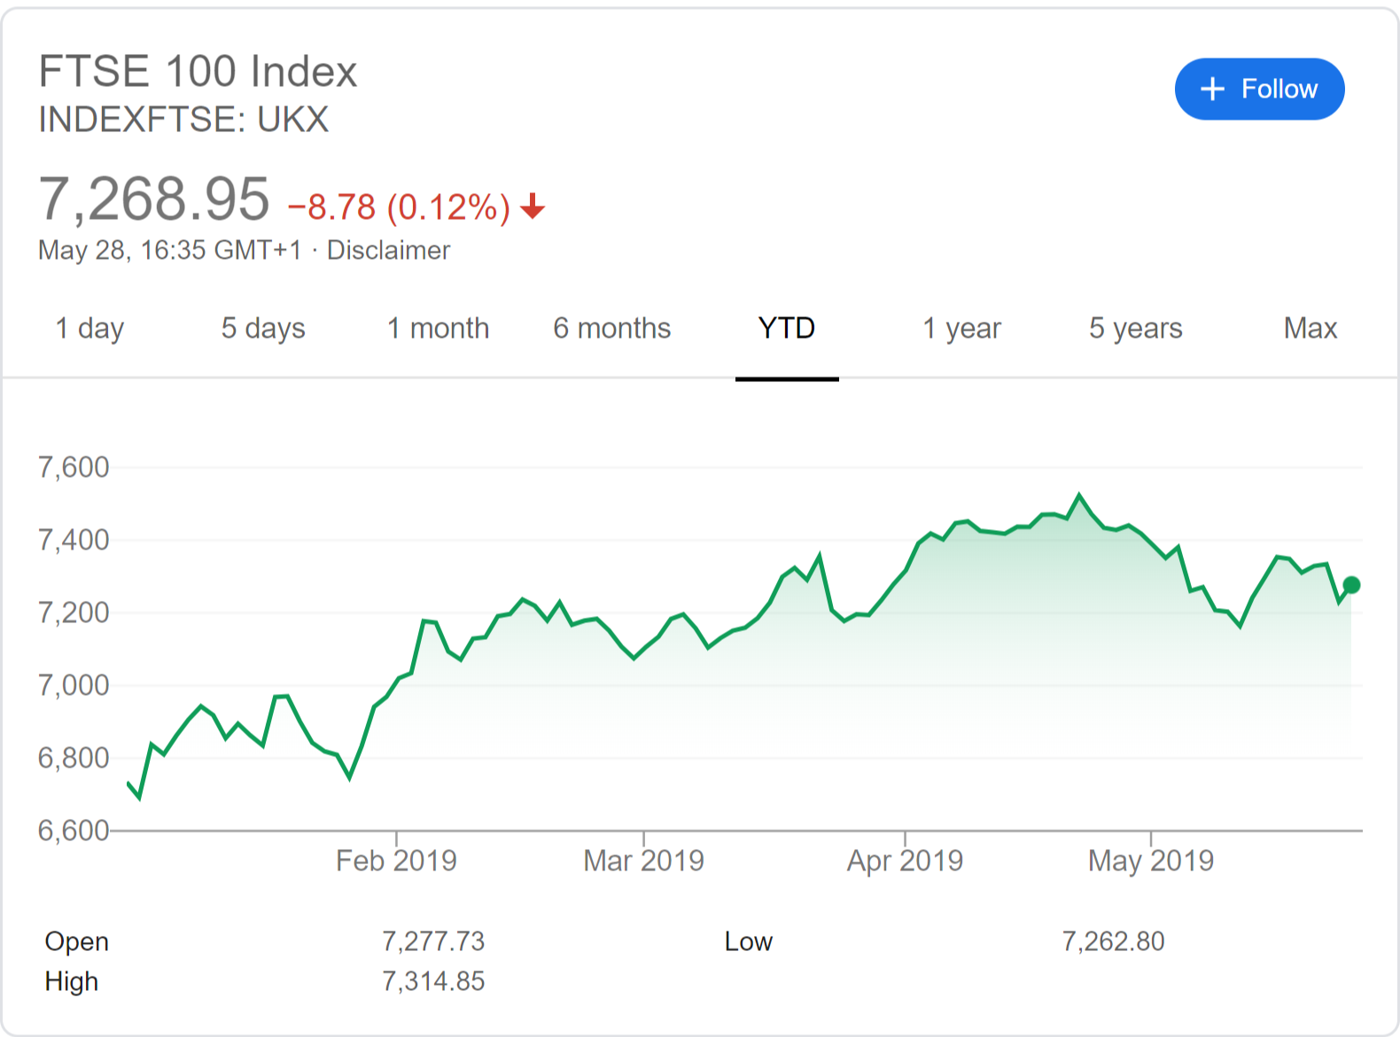Switch to the 1 month range
The image size is (1400, 1037).
coord(438,329)
